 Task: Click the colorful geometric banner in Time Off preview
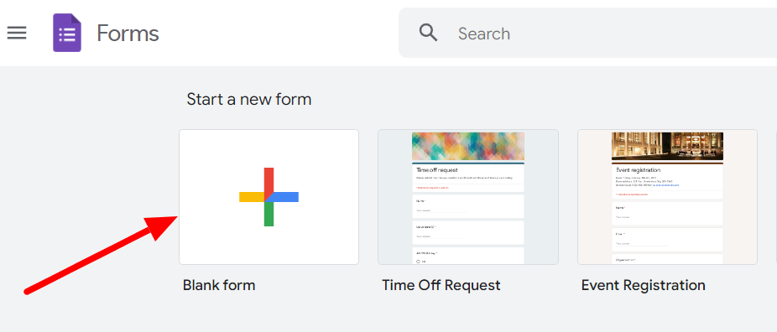(468, 147)
